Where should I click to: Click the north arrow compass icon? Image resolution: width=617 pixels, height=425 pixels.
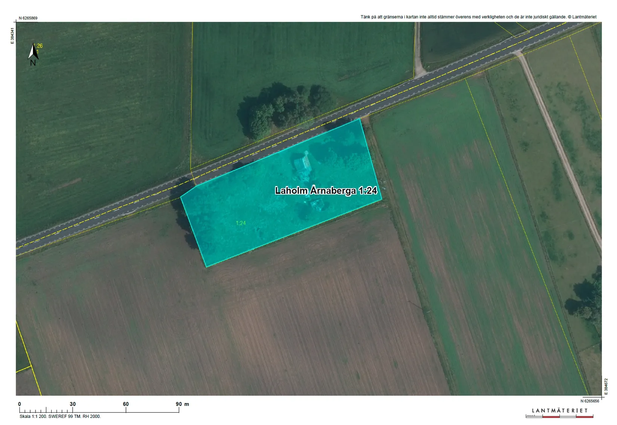tap(33, 55)
